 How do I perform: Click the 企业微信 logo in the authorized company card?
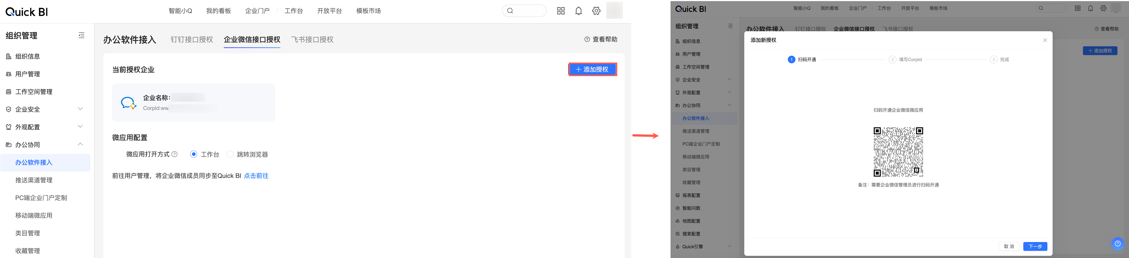coord(128,103)
